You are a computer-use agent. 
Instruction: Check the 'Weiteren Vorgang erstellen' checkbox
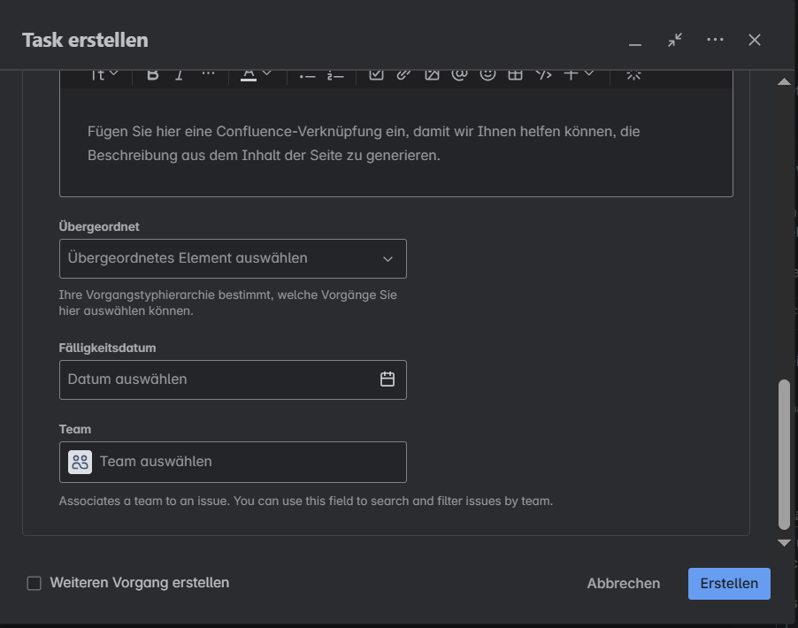[35, 583]
